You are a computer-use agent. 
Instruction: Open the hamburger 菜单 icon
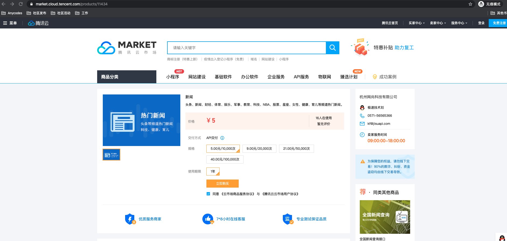point(5,23)
